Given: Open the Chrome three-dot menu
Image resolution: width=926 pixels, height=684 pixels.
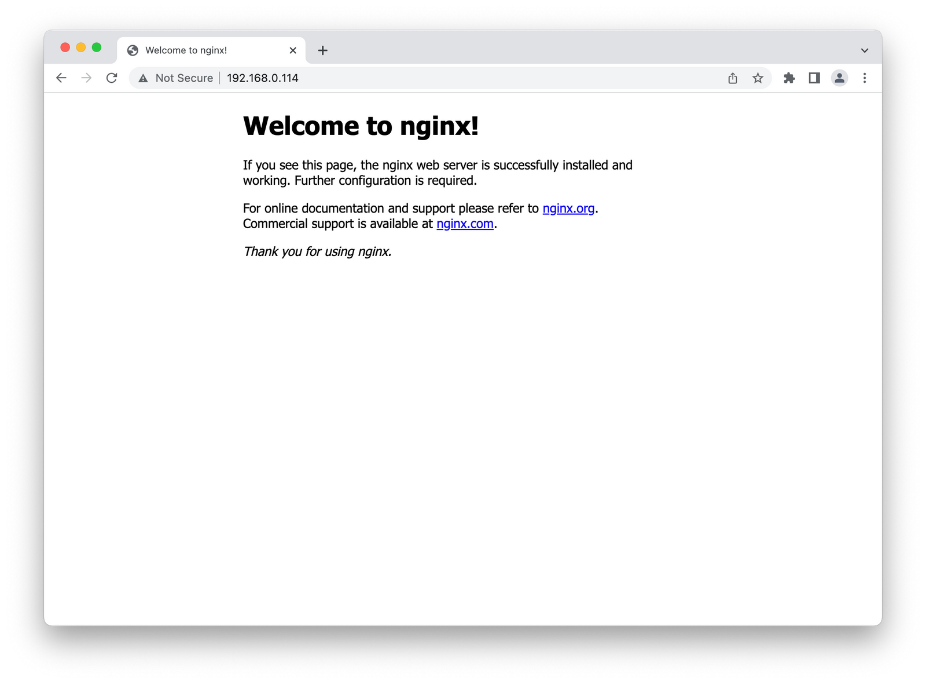Looking at the screenshot, I should [865, 78].
